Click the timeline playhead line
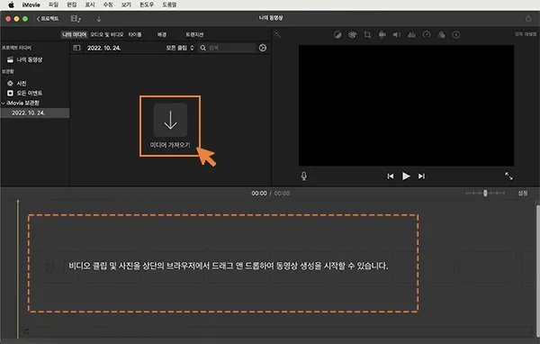The image size is (540, 344). click(18, 269)
